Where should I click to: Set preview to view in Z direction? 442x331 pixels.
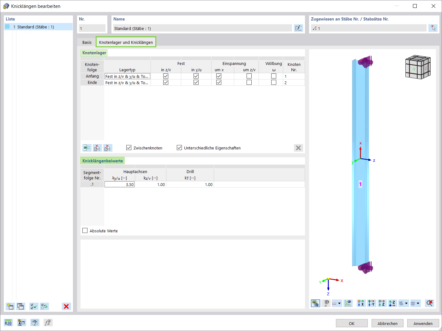382,303
